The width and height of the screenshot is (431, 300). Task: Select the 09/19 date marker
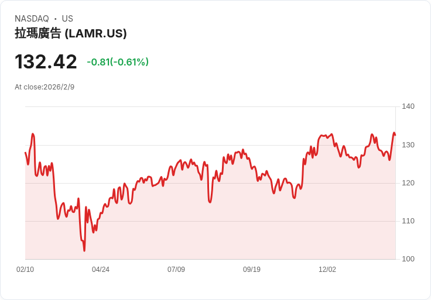(252, 270)
